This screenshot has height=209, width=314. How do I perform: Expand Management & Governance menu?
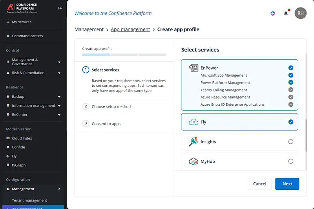click(x=59, y=62)
